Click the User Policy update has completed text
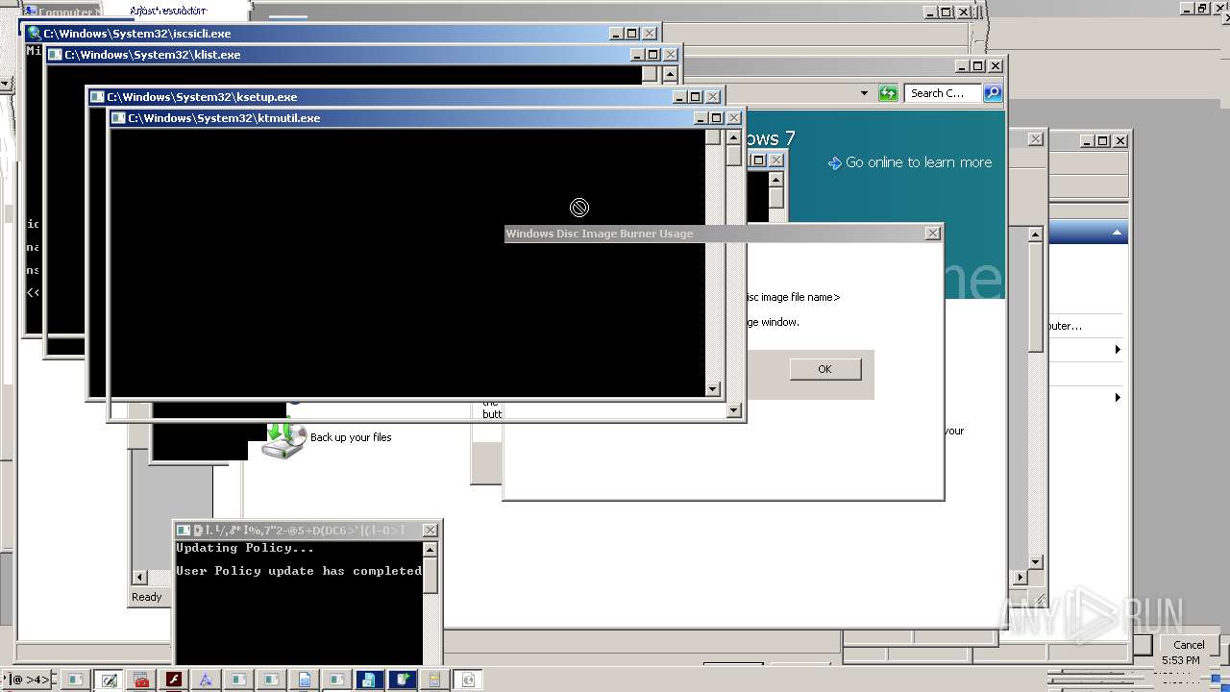This screenshot has height=692, width=1230. point(299,571)
